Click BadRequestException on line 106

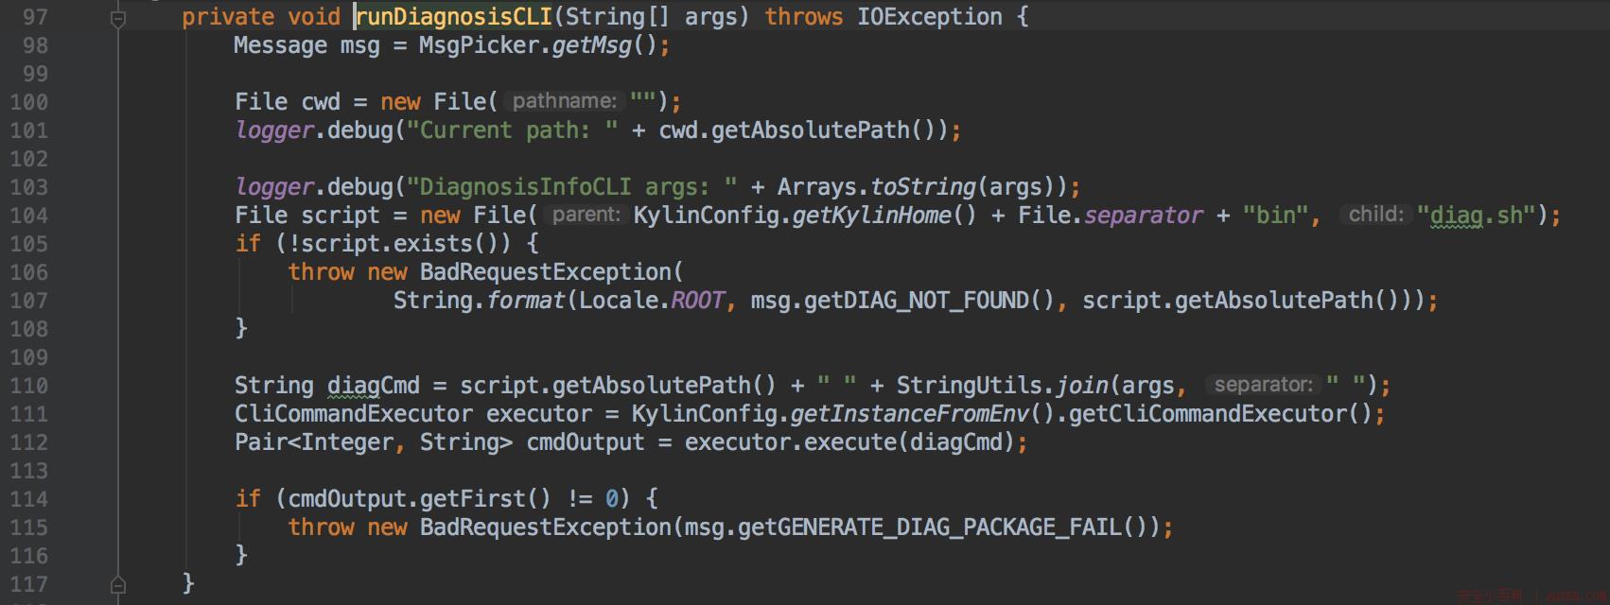pyautogui.click(x=545, y=272)
